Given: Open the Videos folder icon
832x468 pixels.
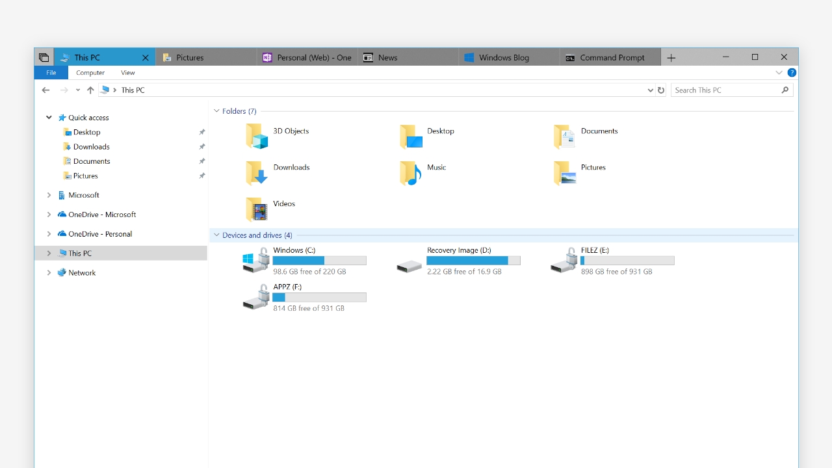Looking at the screenshot, I should click(x=257, y=209).
